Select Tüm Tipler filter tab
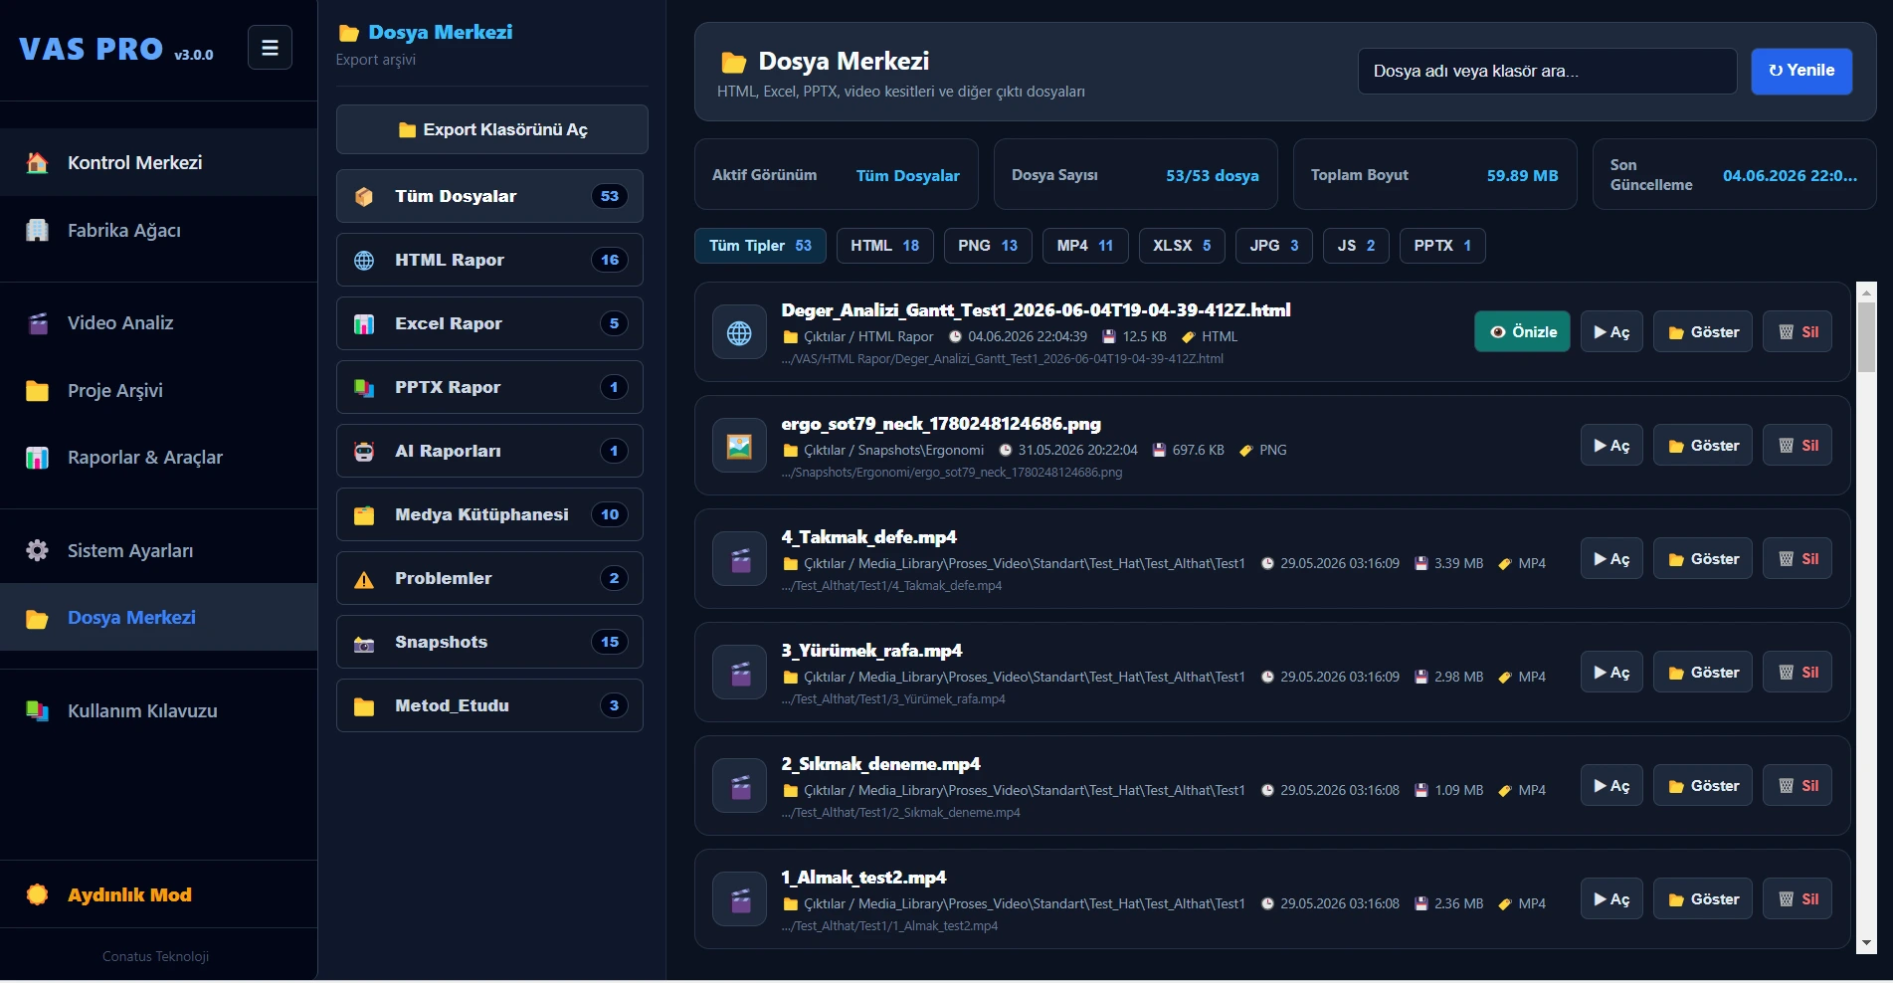The image size is (1893, 983). [760, 246]
